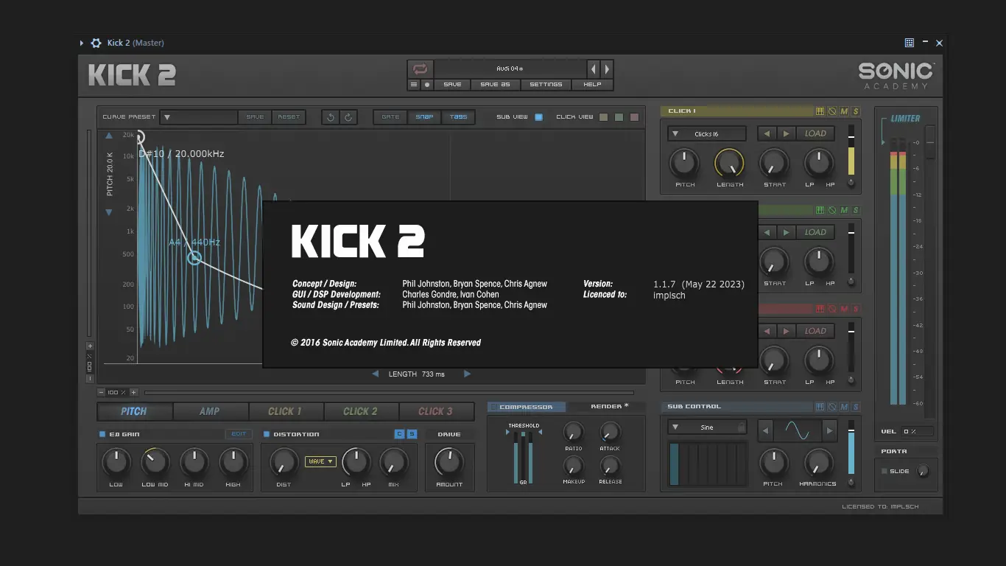This screenshot has height=566, width=1006.
Task: Select the Click 2 tab
Action: (360, 411)
